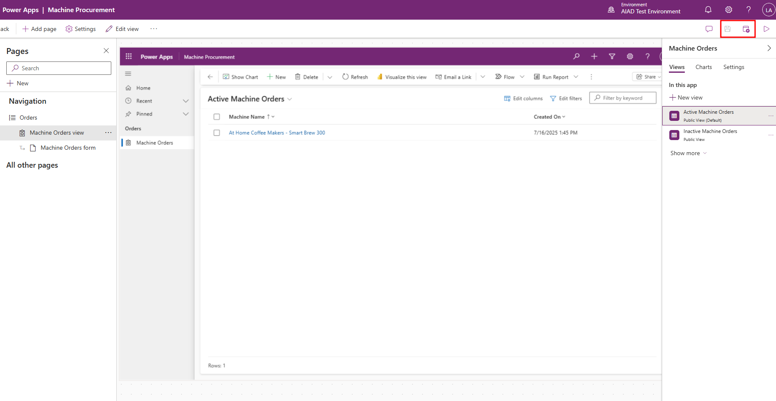Open the help question mark in top bar
Image resolution: width=776 pixels, height=401 pixels.
pos(748,10)
